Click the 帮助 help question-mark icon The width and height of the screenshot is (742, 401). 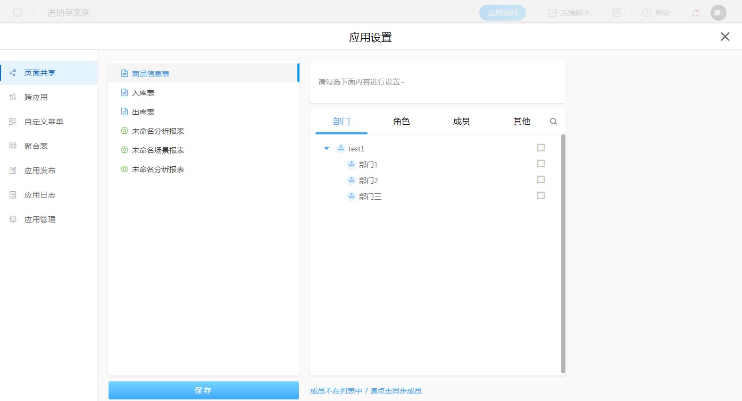click(647, 13)
